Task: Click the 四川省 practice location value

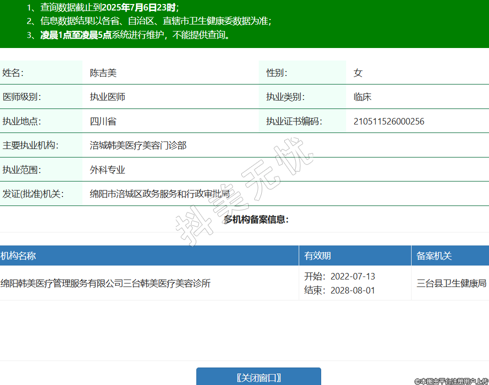Action: (103, 121)
